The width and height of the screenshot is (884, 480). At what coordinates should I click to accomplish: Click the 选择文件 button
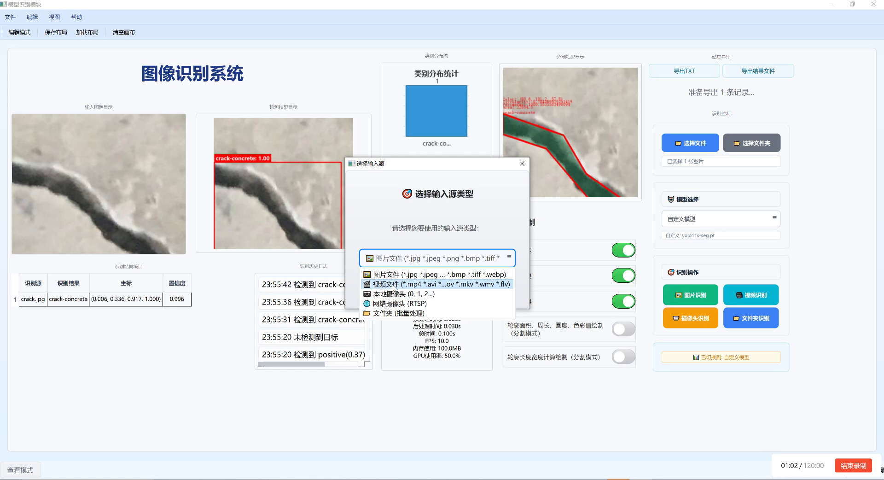pyautogui.click(x=690, y=143)
